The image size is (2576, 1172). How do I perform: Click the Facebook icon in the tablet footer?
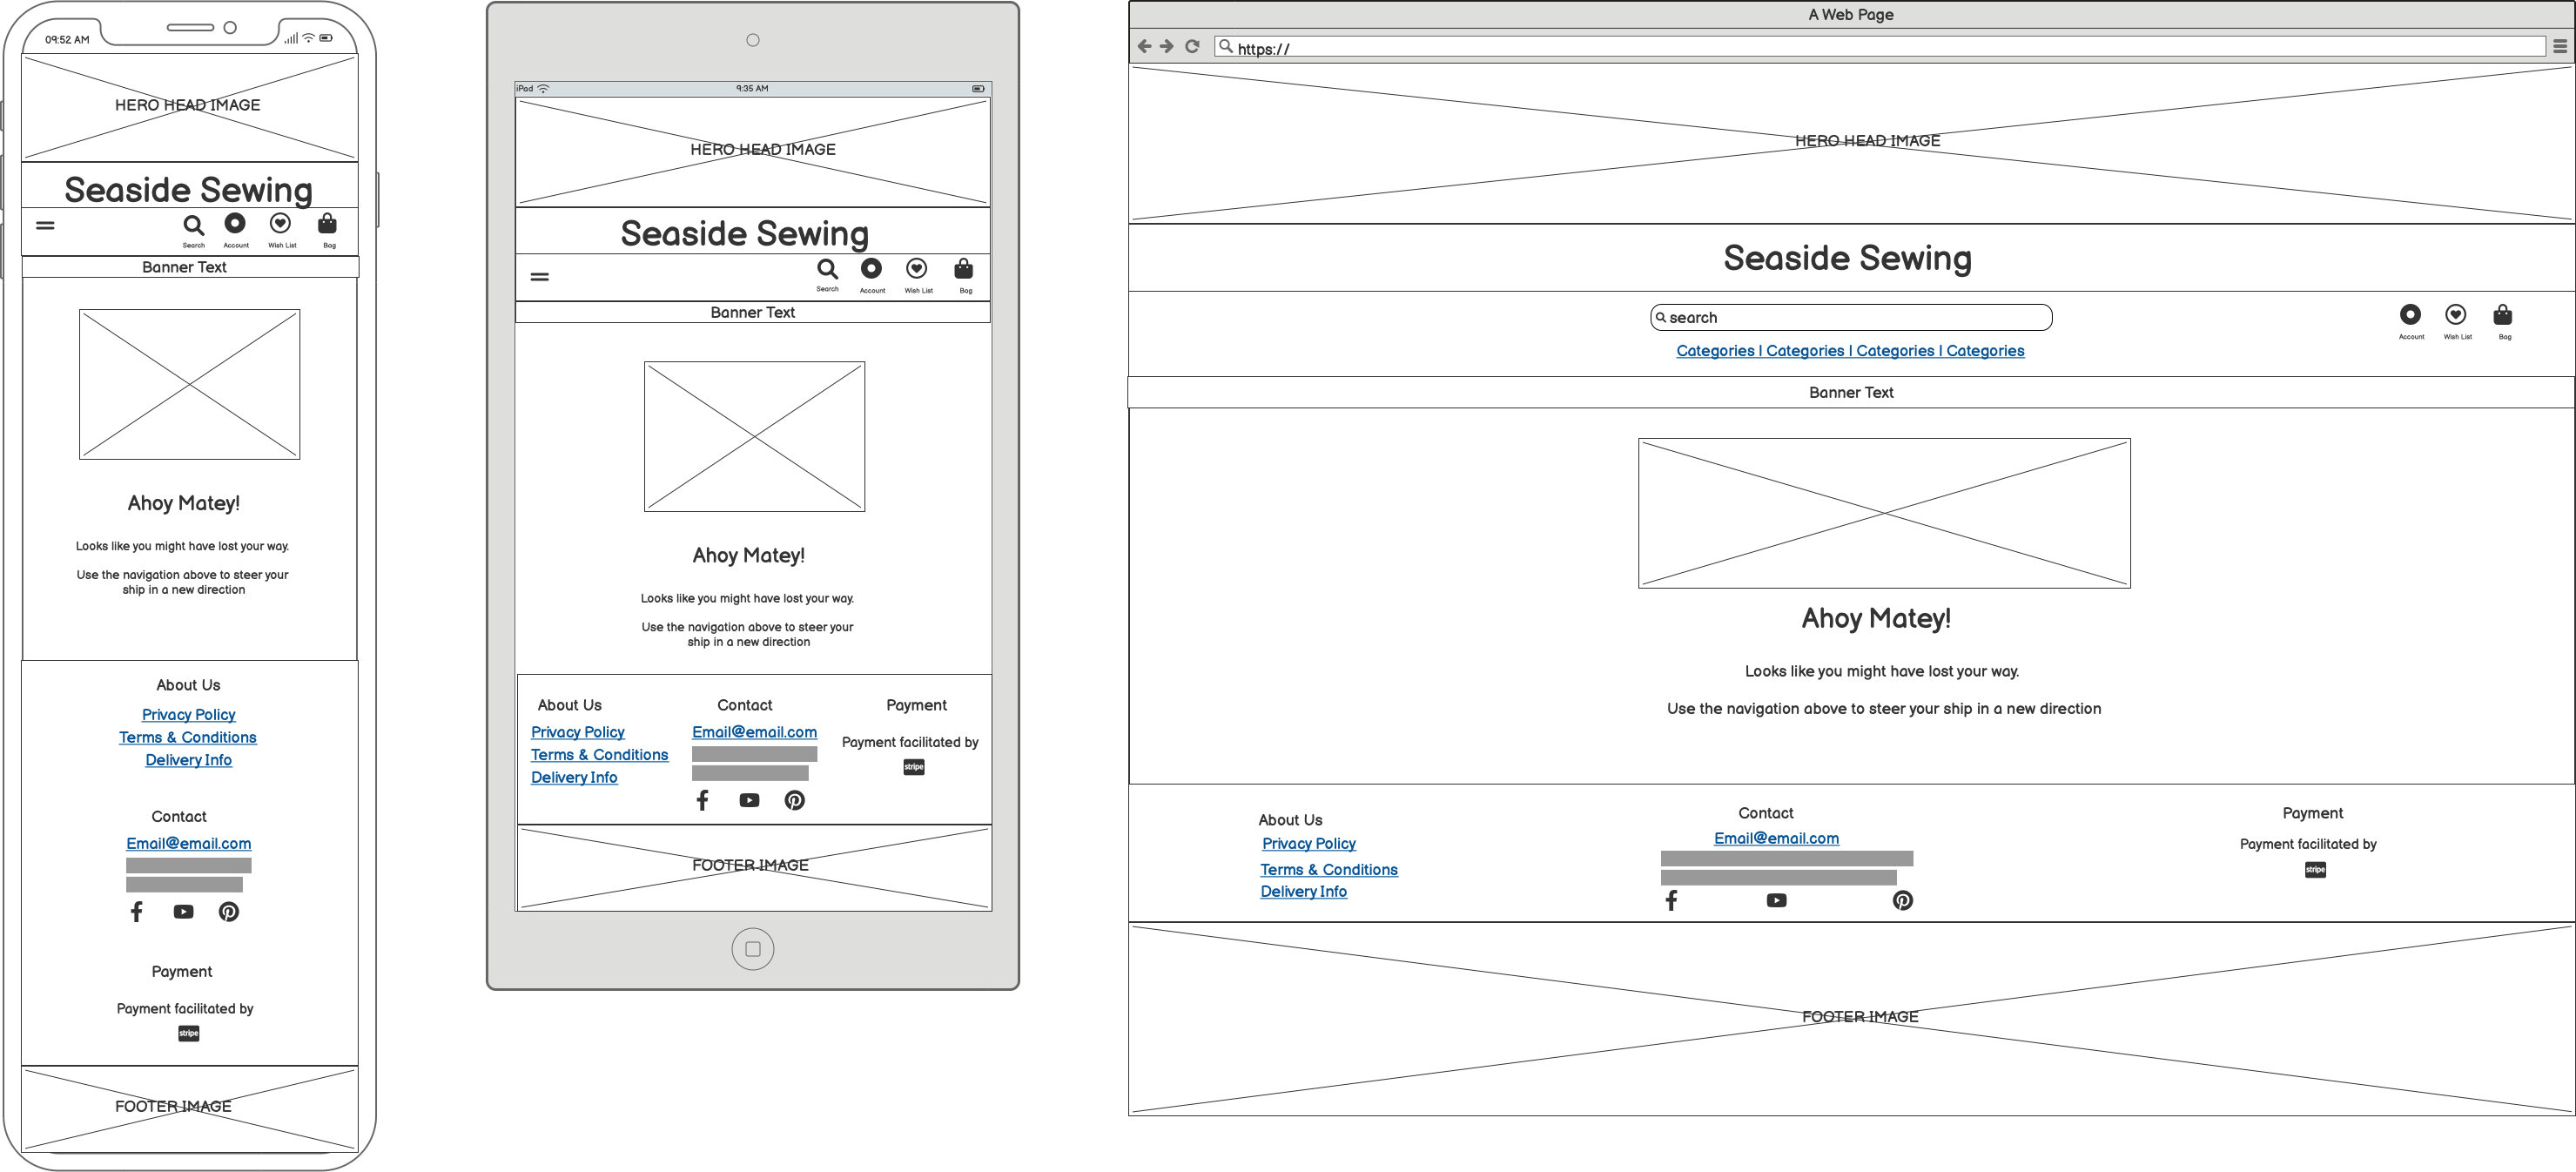pyautogui.click(x=703, y=801)
